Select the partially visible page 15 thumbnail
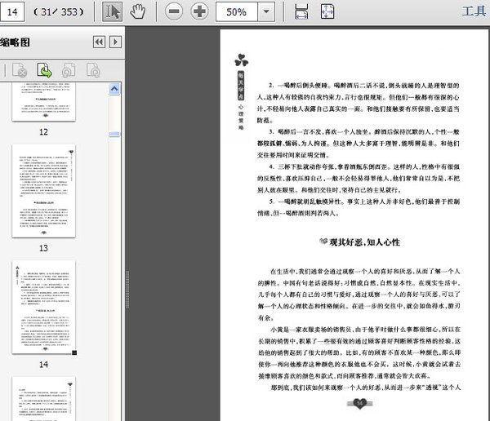 tap(44, 399)
